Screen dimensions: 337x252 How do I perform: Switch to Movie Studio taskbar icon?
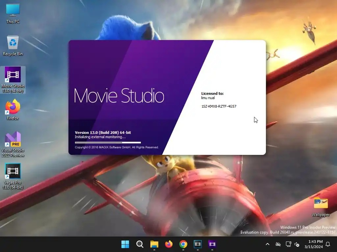pyautogui.click(x=212, y=244)
